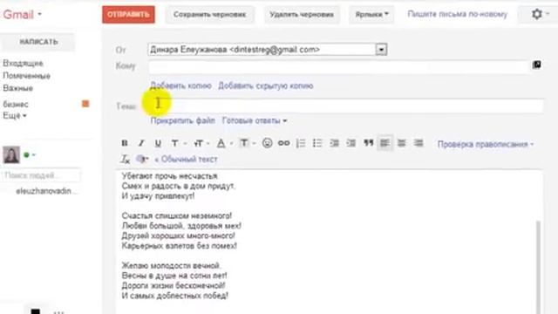Viewport: 558px width, 314px height.
Task: Expand the Ещё more labels list
Action: click(x=15, y=116)
